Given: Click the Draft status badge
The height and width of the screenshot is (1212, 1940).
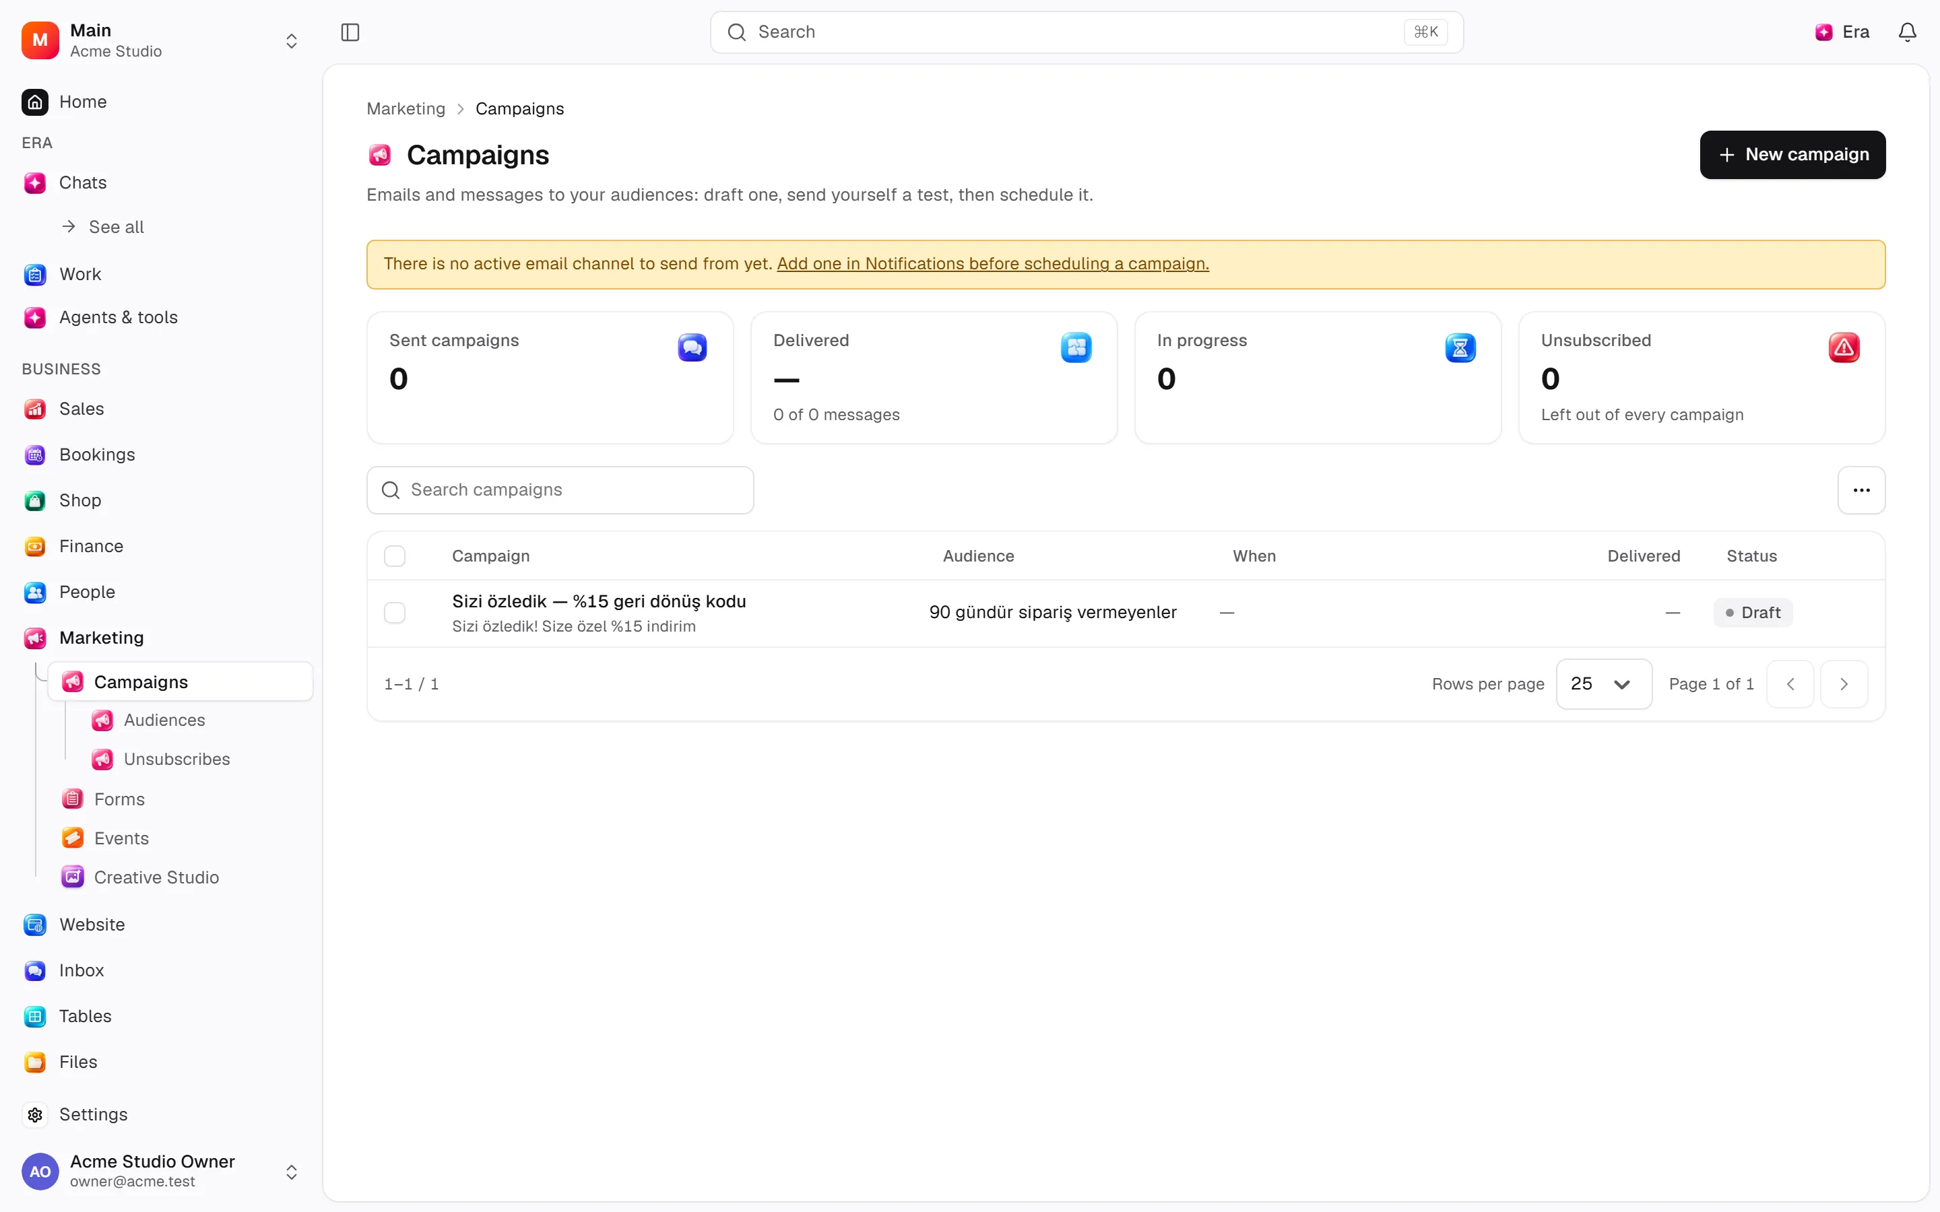Looking at the screenshot, I should tap(1753, 613).
